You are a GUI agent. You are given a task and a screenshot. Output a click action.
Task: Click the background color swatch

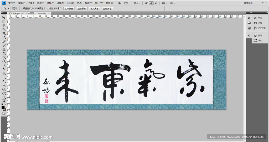(5, 110)
